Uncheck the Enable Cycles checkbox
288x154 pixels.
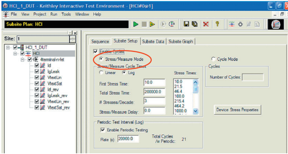point(96,52)
